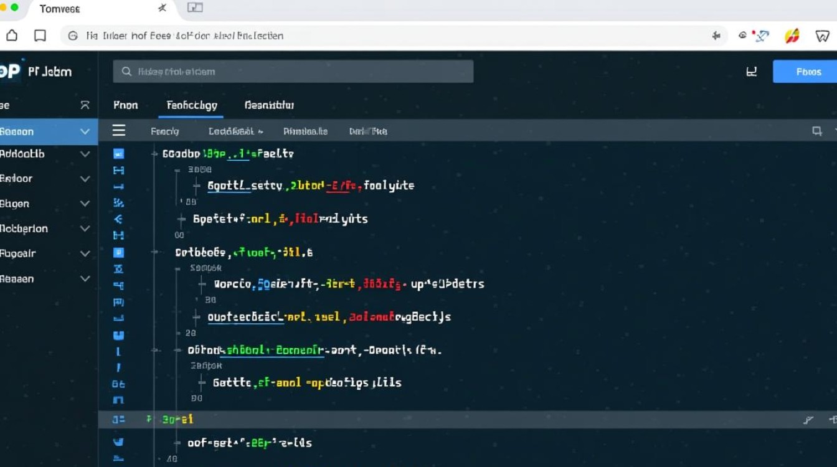Click the colorful leaf extension icon
Viewport: 837px width, 467px height.
(792, 35)
